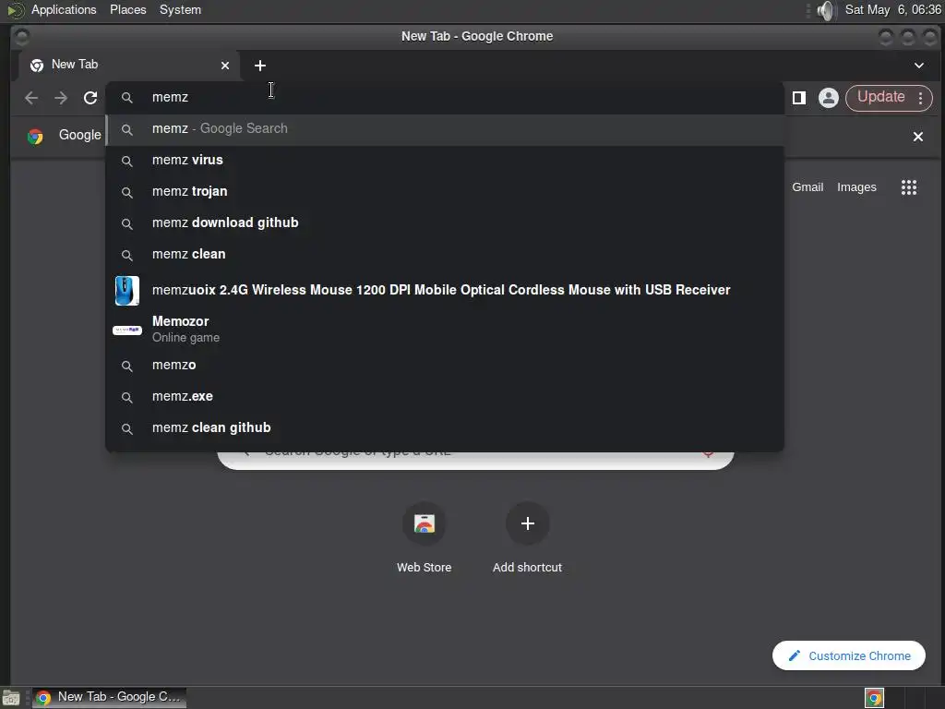The height and width of the screenshot is (709, 945).
Task: Choose suggestion 'memz clean'
Action: coord(445,255)
